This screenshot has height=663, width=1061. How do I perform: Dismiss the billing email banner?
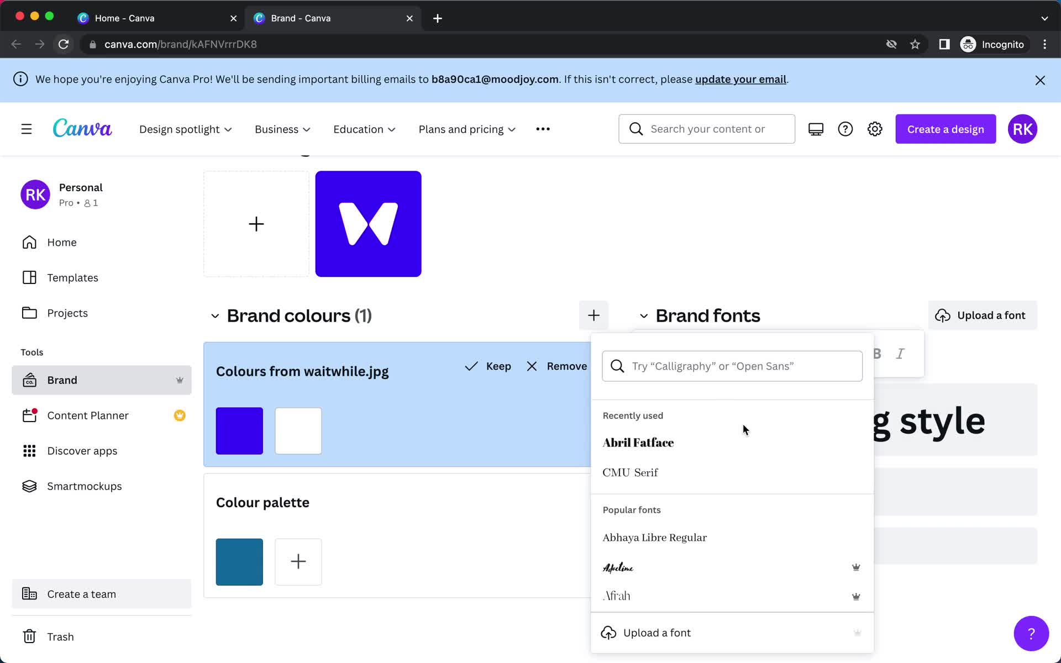click(x=1040, y=80)
